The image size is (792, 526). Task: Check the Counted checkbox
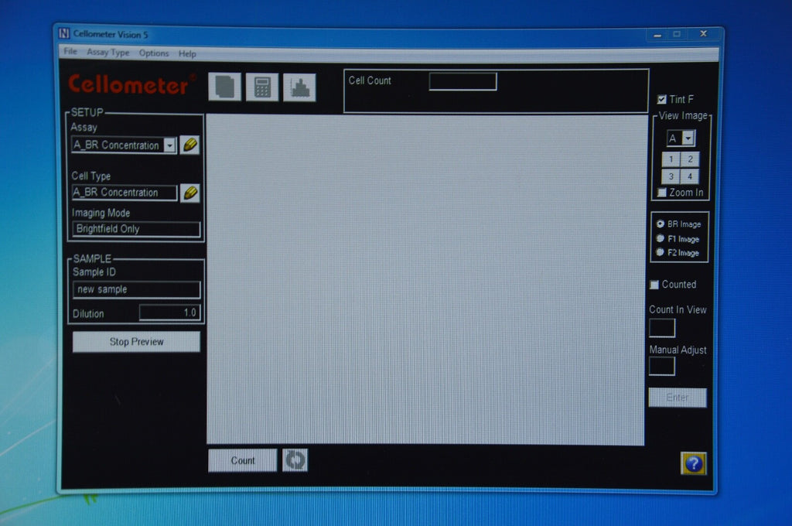point(654,285)
